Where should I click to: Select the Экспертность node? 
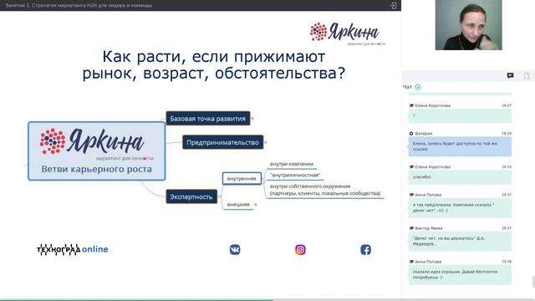click(x=191, y=196)
